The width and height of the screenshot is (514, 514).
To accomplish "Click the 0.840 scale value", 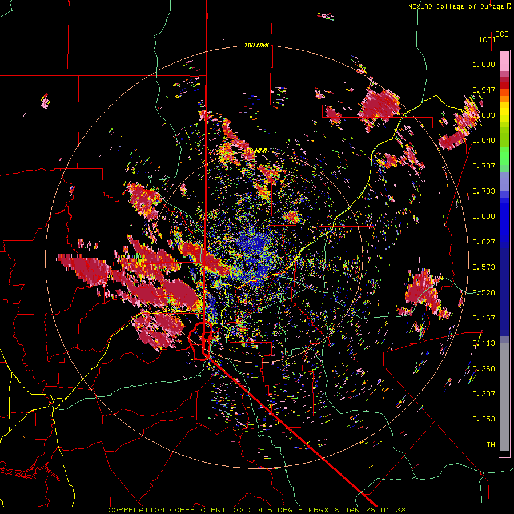I will point(484,140).
